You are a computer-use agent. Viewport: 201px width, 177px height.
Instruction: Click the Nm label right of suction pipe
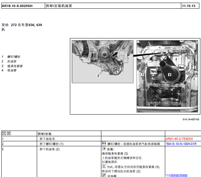coord(181,67)
